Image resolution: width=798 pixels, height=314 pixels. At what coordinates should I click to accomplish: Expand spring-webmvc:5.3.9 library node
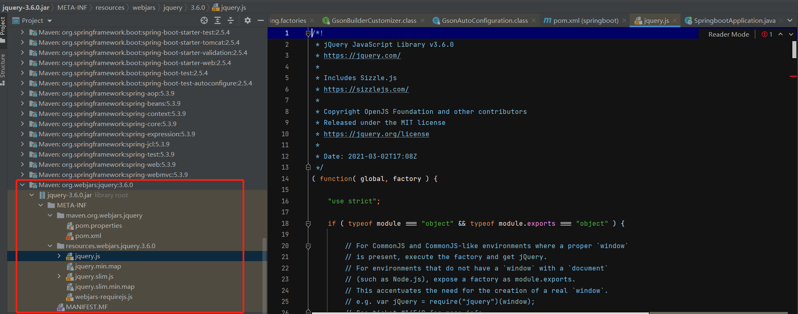22,175
